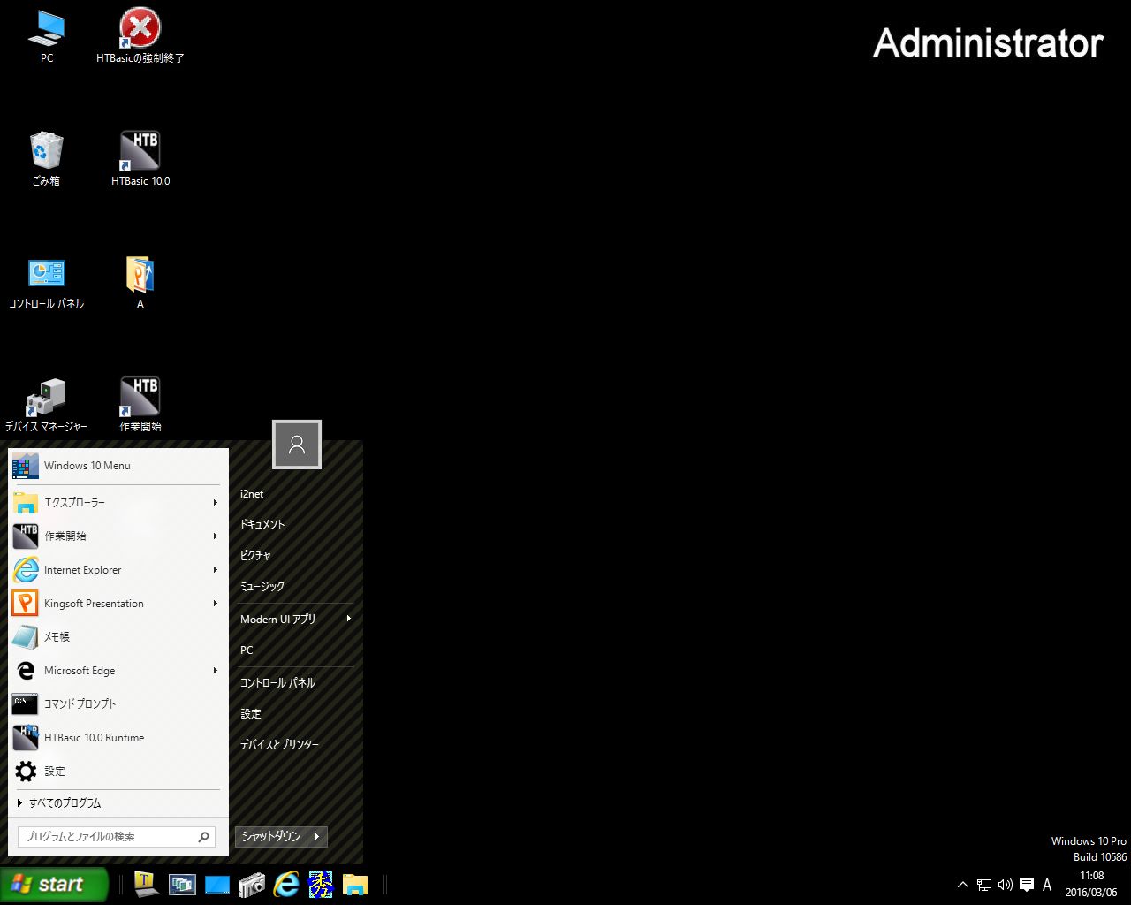The height and width of the screenshot is (905, 1131).
Task: Click the green start button
Action: point(54,884)
